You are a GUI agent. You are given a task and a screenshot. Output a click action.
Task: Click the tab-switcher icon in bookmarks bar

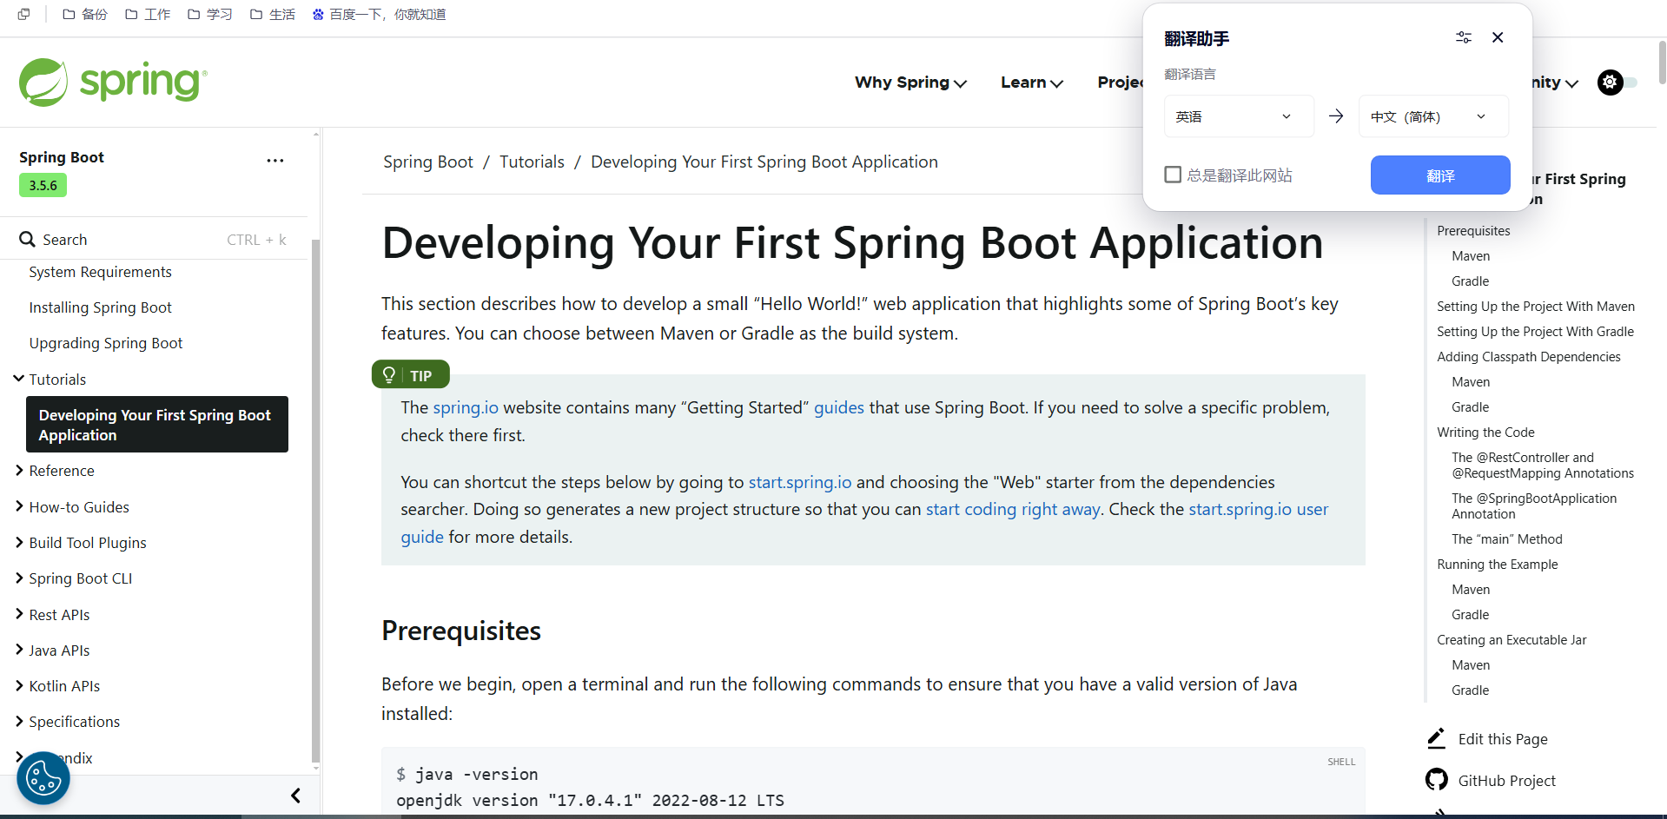[x=23, y=14]
